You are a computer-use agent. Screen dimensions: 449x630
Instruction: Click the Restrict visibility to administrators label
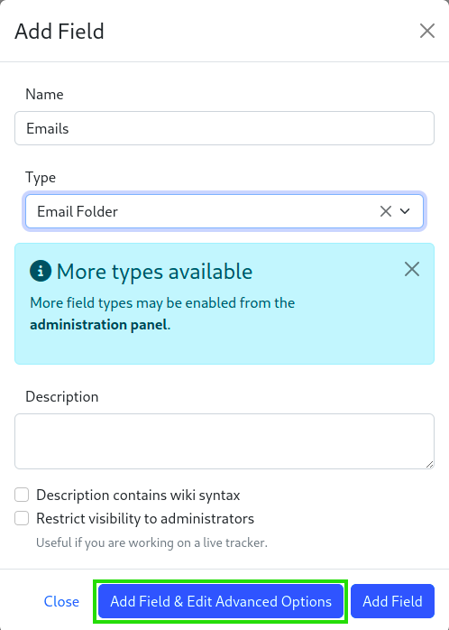point(145,518)
